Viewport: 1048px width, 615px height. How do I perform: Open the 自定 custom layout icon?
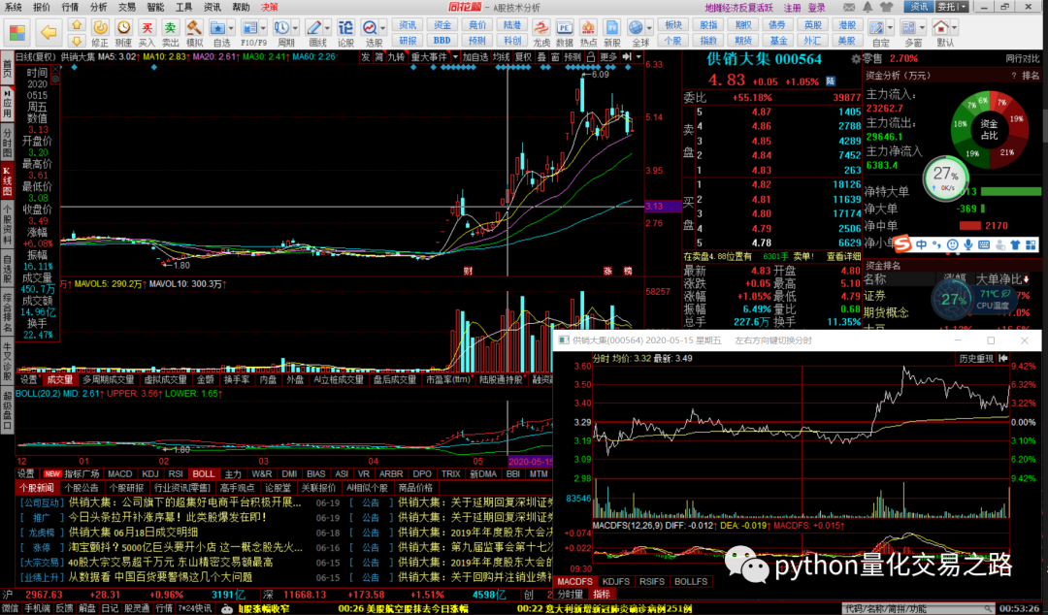tap(877, 28)
